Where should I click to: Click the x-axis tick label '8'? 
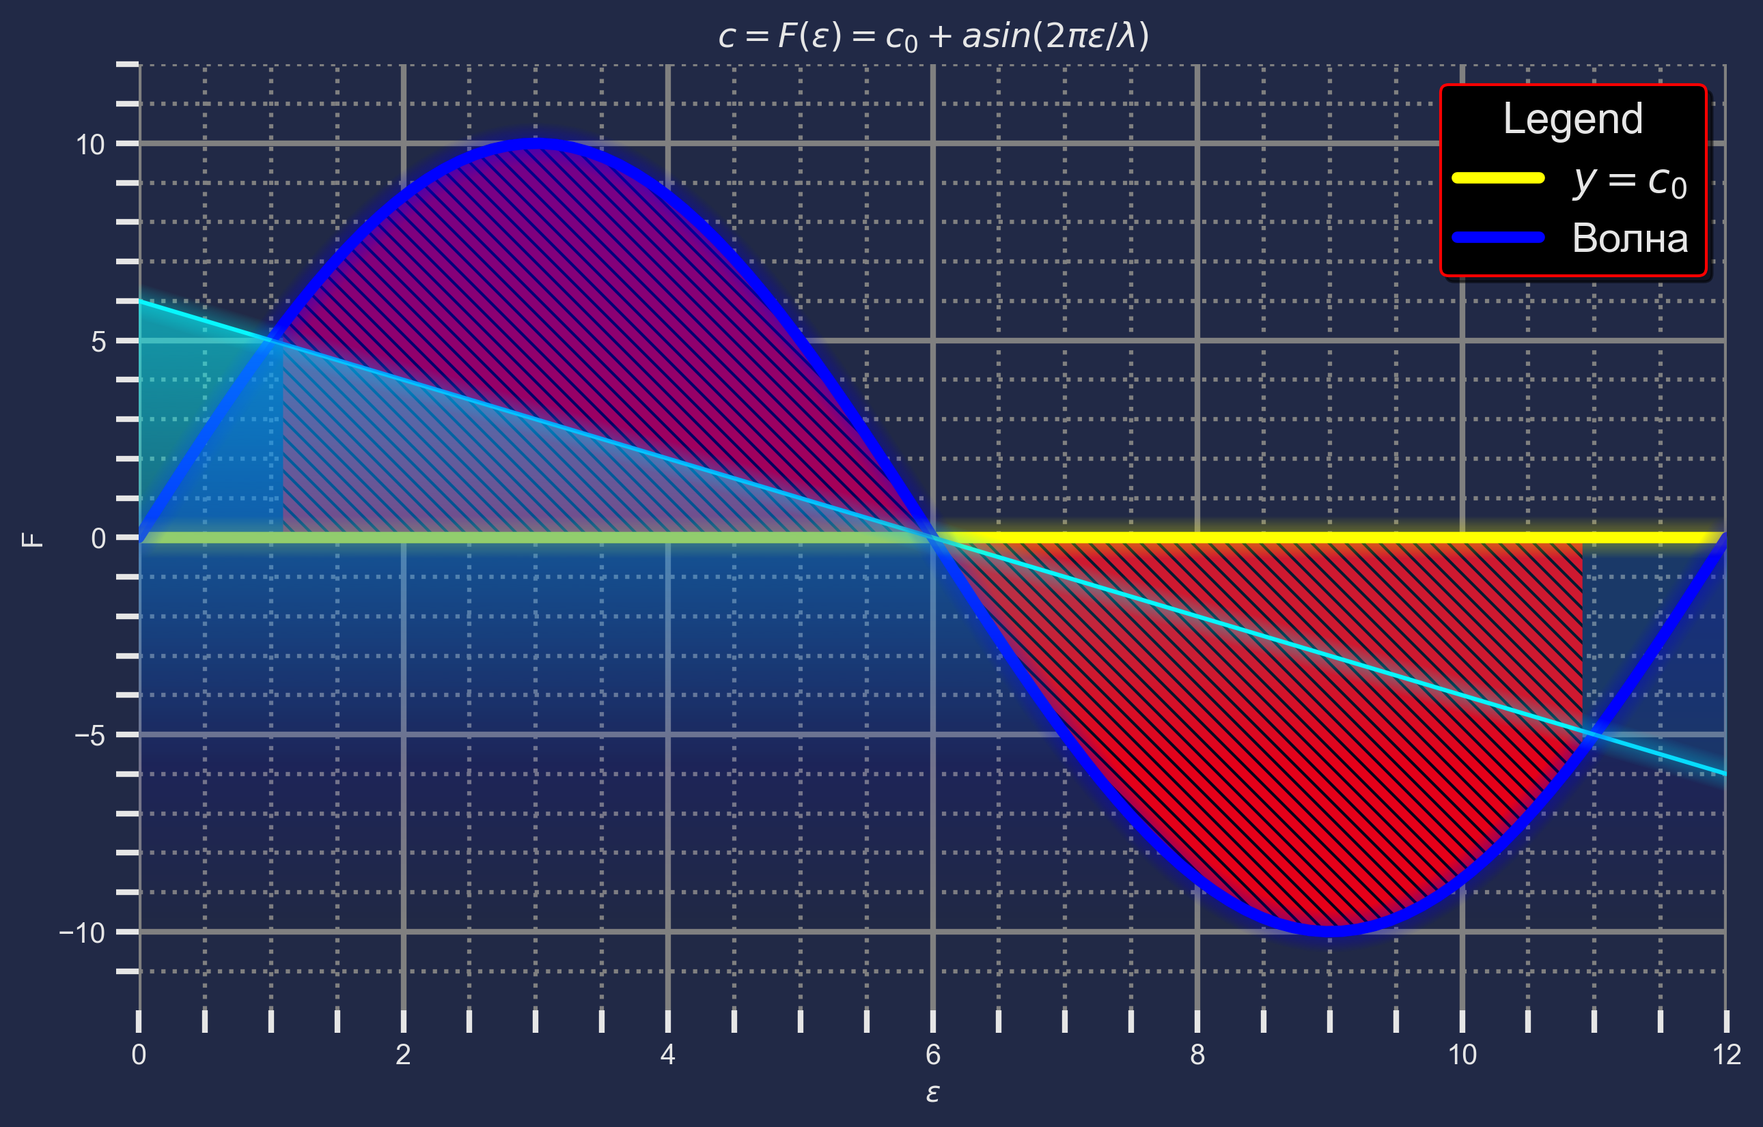point(1197,1055)
